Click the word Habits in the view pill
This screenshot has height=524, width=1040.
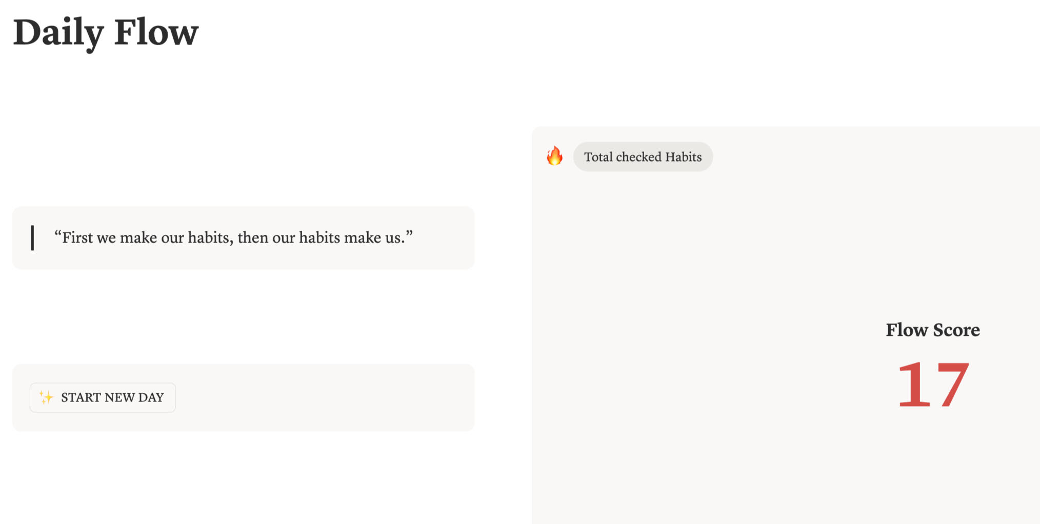click(684, 157)
